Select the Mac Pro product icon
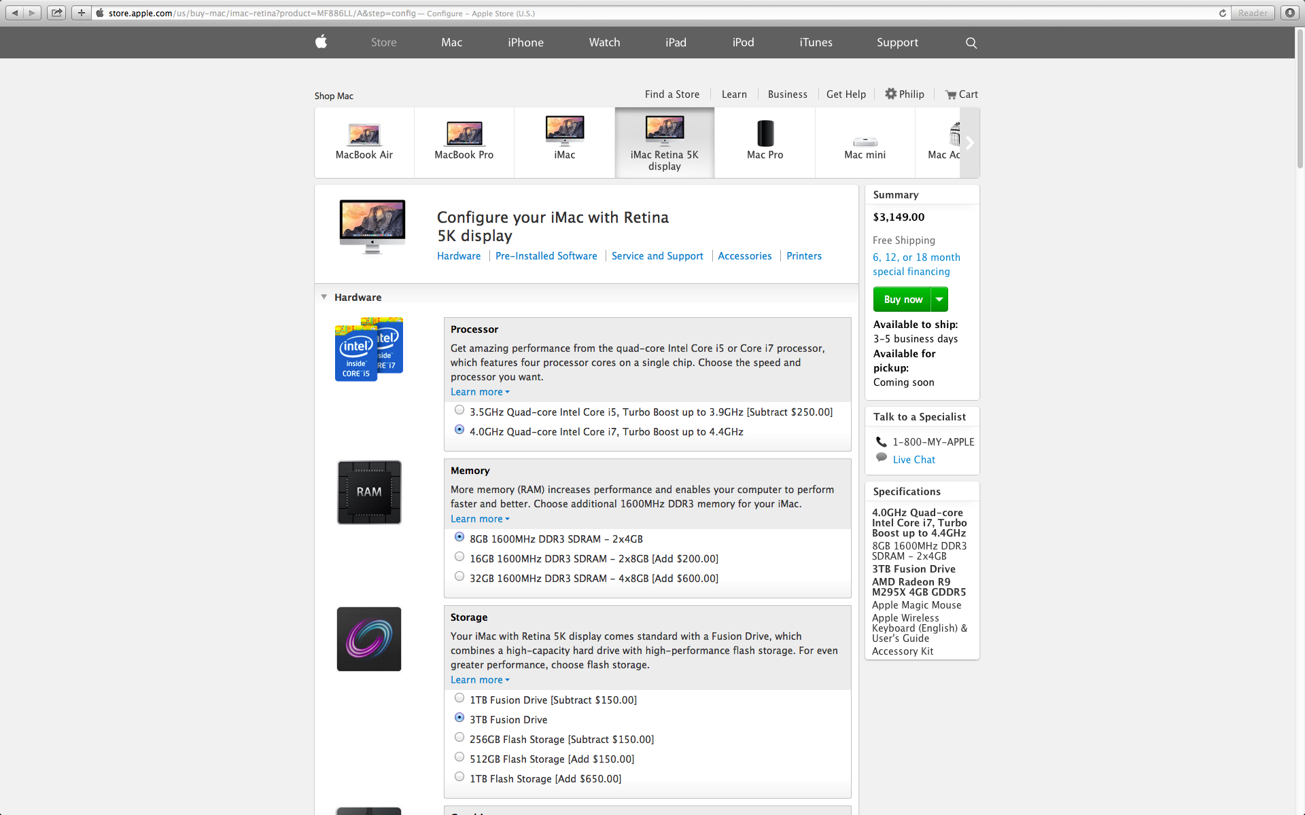The height and width of the screenshot is (815, 1305). click(765, 134)
